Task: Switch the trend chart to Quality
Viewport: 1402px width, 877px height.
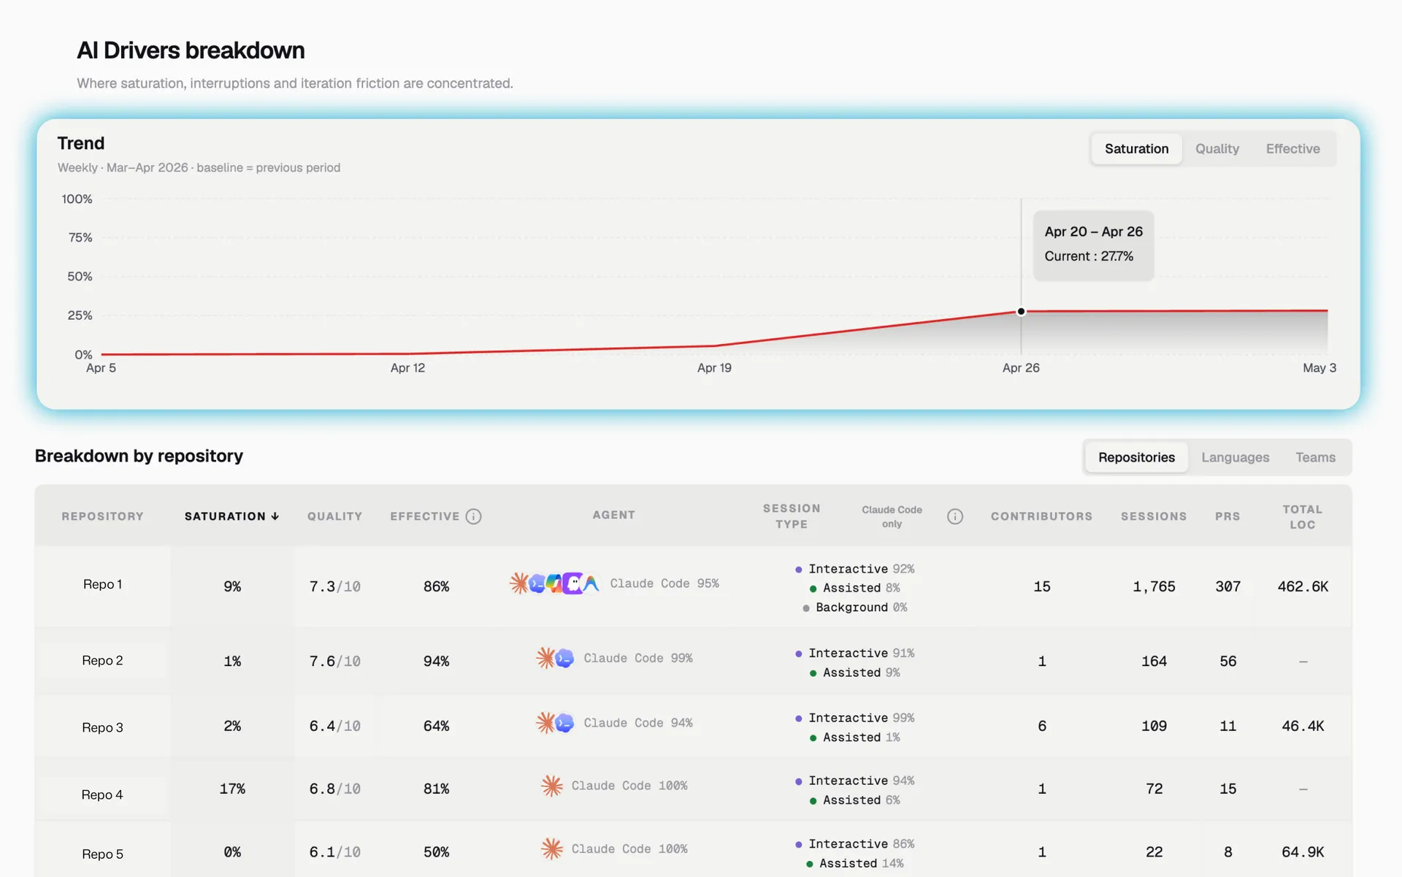Action: (x=1217, y=149)
